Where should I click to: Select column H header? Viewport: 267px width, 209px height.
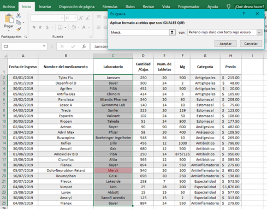(230, 56)
